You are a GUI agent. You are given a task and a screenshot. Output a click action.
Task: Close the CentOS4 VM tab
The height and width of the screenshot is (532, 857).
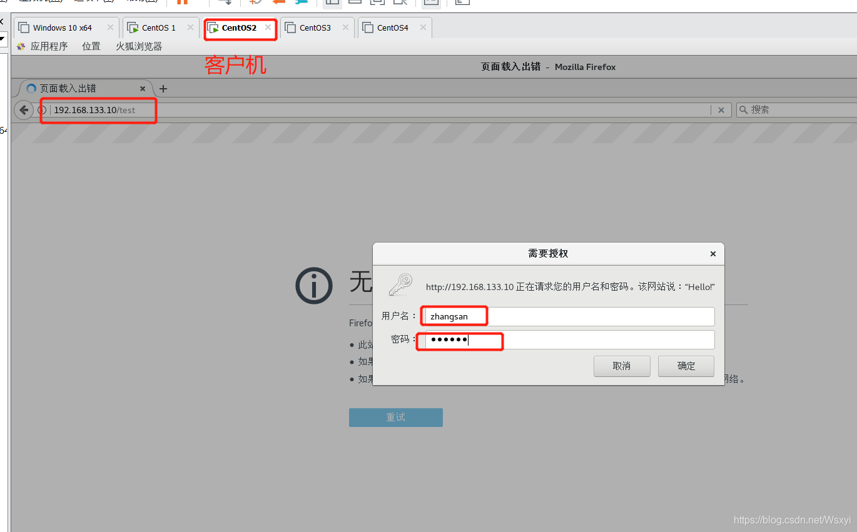[x=423, y=28]
